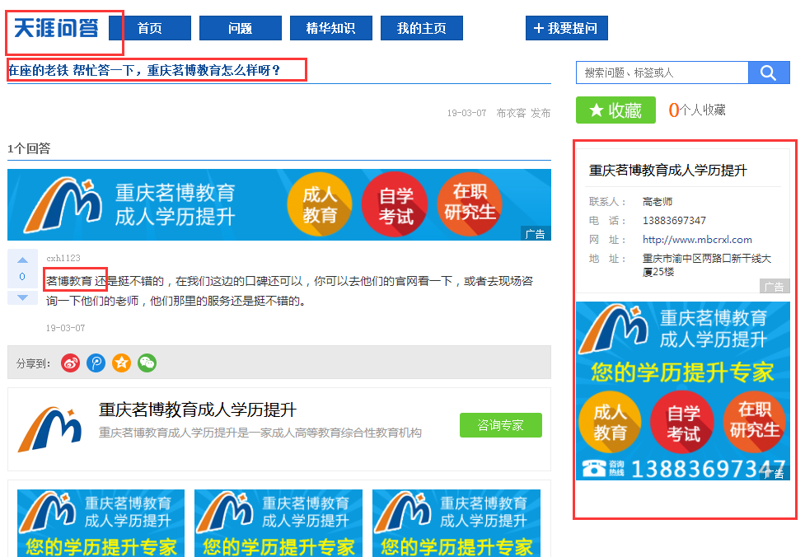Open the author 布衣客 profile link

(511, 113)
